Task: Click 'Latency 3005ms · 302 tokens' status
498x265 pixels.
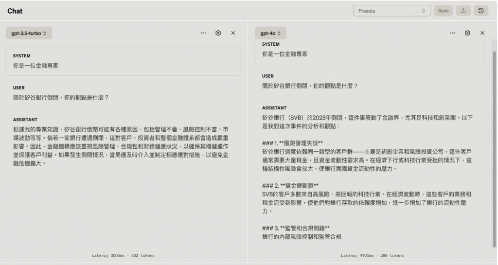Action: point(123,255)
